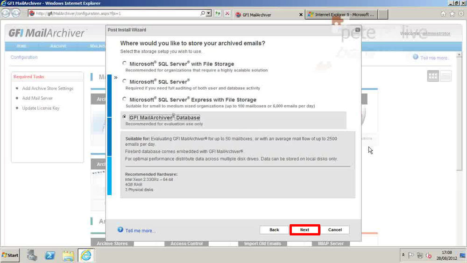Viewport: 467px width, 263px height.
Task: Click the browser Home icon
Action: (443, 14)
